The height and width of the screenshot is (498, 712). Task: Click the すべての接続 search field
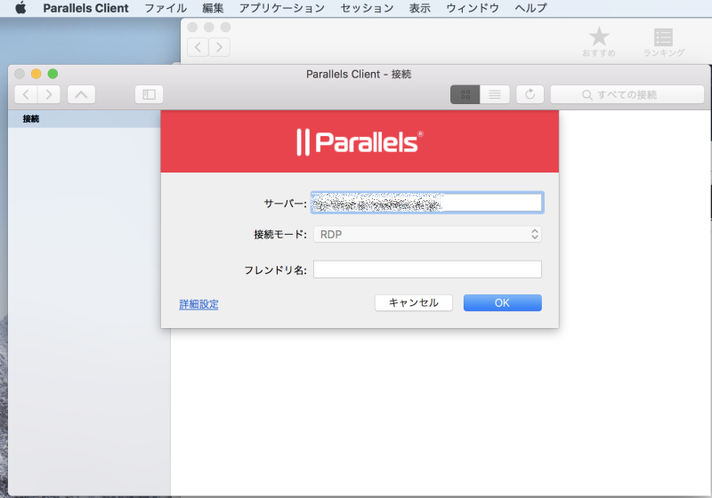(x=627, y=94)
